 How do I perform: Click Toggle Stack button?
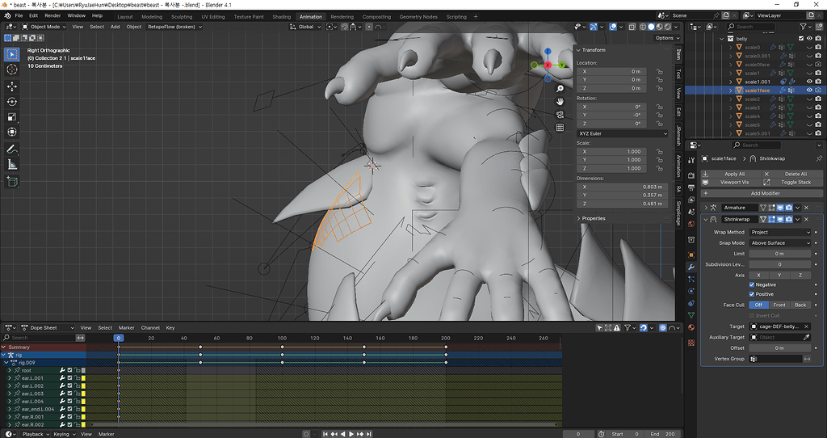click(791, 182)
